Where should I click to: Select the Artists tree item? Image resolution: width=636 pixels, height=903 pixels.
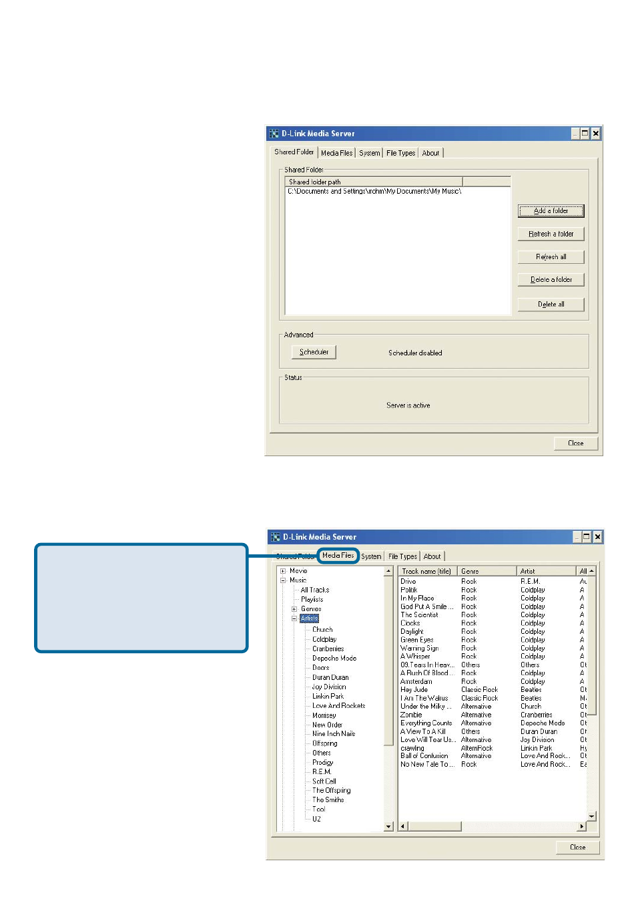[310, 618]
